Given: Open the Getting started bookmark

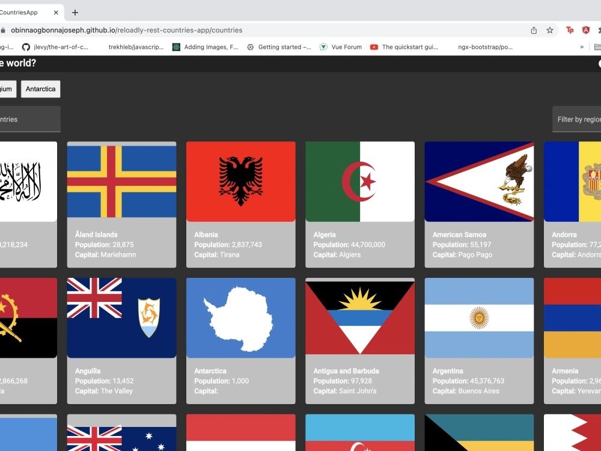Looking at the screenshot, I should pyautogui.click(x=279, y=47).
